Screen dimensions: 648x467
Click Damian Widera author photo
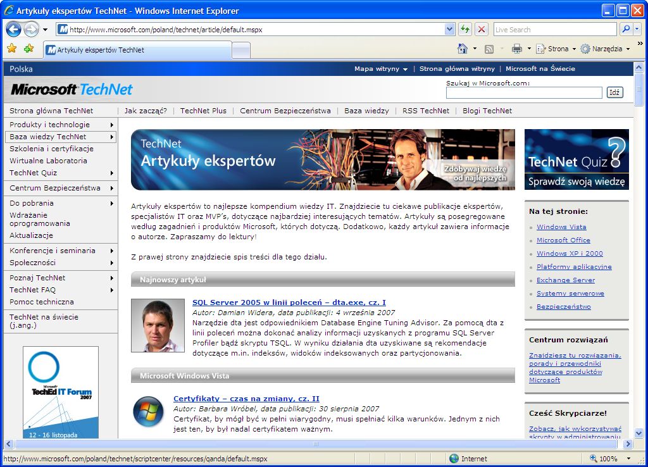coord(158,326)
